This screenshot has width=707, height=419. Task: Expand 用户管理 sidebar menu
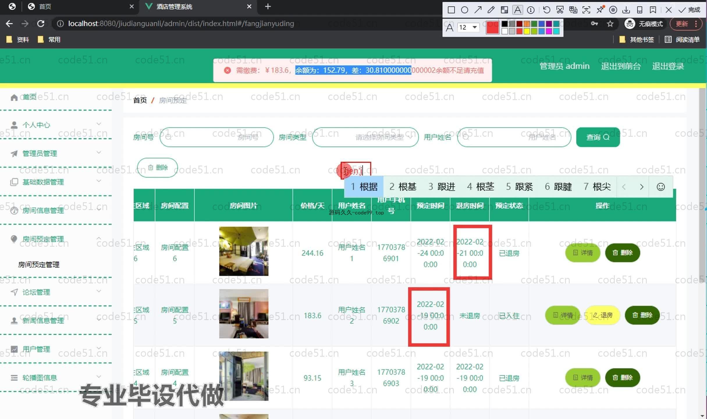pos(55,349)
